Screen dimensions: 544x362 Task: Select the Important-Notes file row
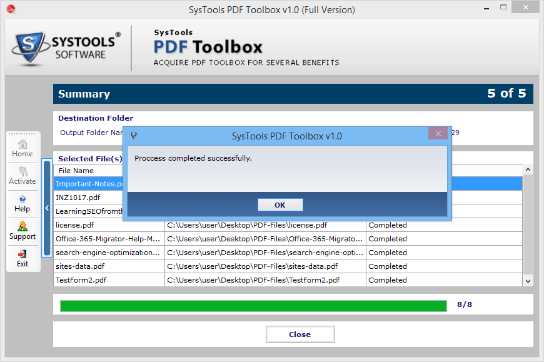(x=88, y=184)
